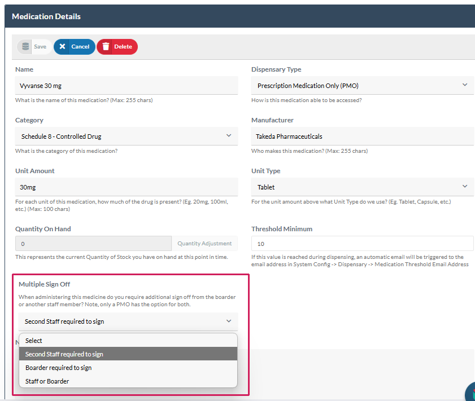Click the Category dropdown chevron
This screenshot has height=401, width=475.
click(229, 136)
